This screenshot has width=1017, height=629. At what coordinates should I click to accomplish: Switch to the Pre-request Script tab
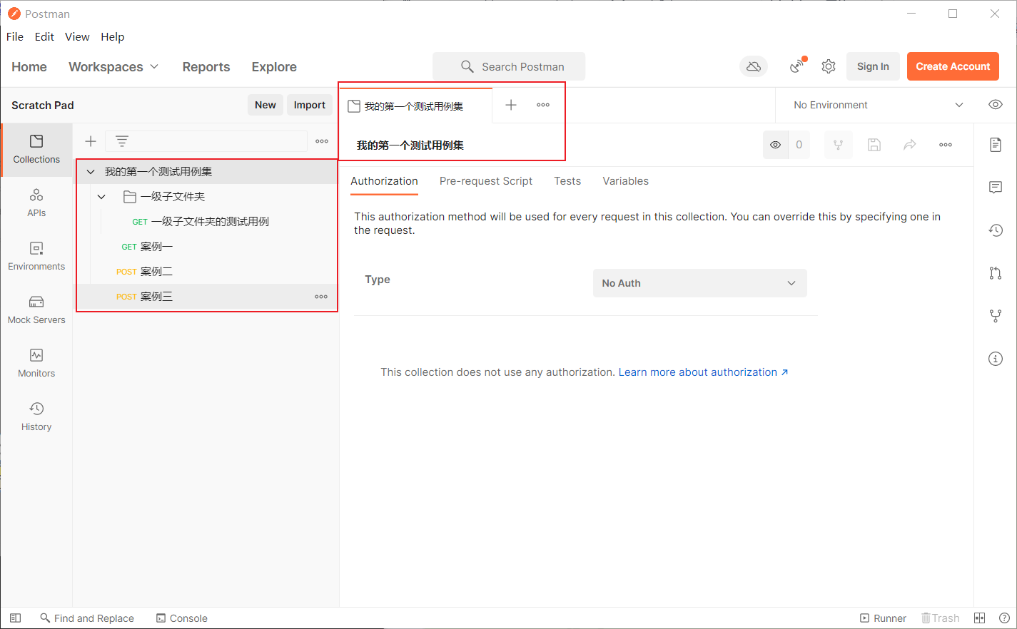(x=485, y=181)
